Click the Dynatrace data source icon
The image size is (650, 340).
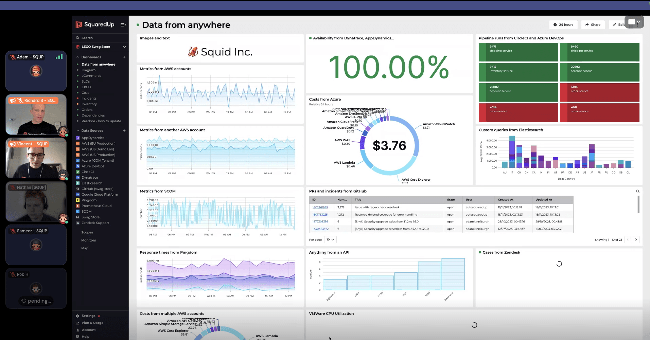coord(78,178)
